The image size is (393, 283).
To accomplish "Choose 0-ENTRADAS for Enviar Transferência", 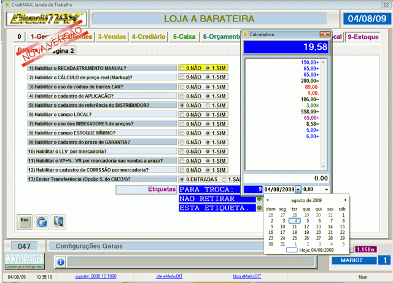I will [182, 179].
